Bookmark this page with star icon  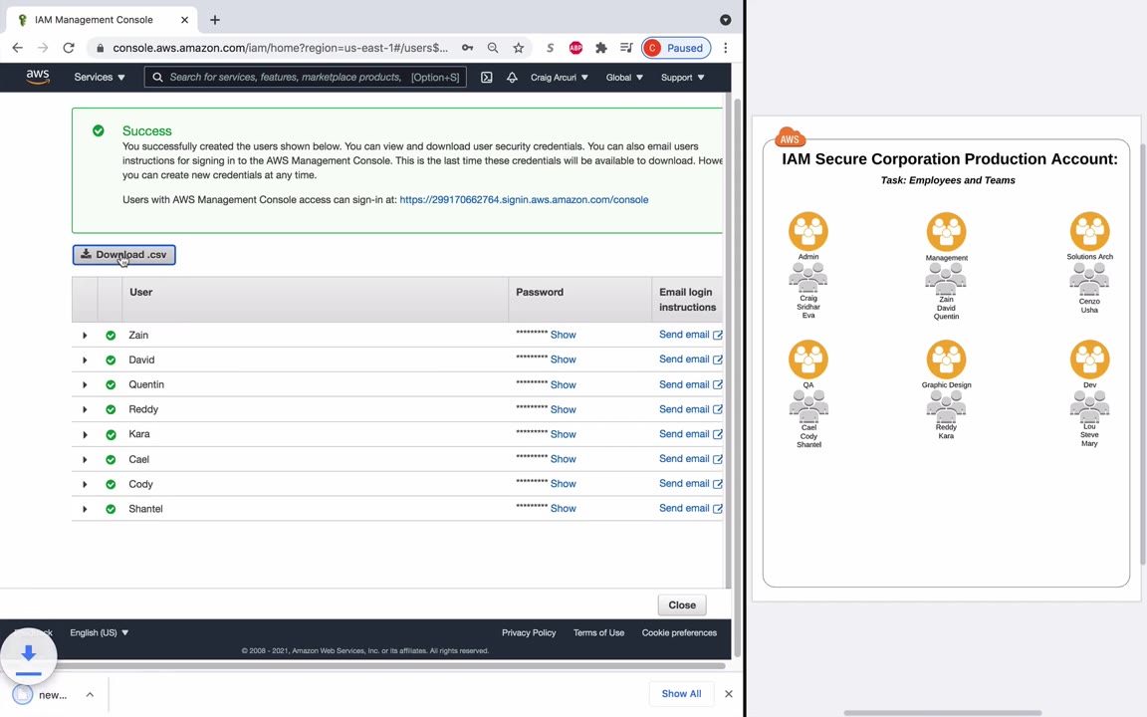(x=519, y=48)
